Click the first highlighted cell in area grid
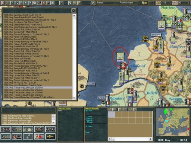191x143 pixels. pos(112,114)
